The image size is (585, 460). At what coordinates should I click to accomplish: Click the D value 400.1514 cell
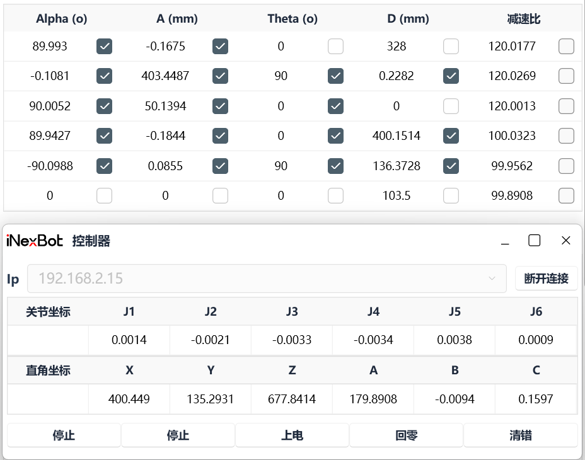pos(397,136)
